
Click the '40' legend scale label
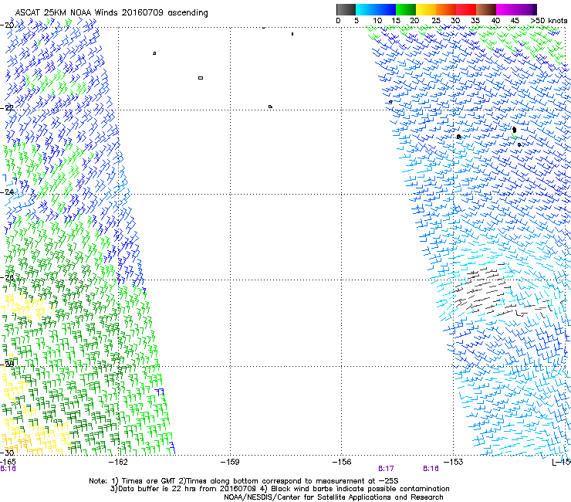(x=495, y=21)
